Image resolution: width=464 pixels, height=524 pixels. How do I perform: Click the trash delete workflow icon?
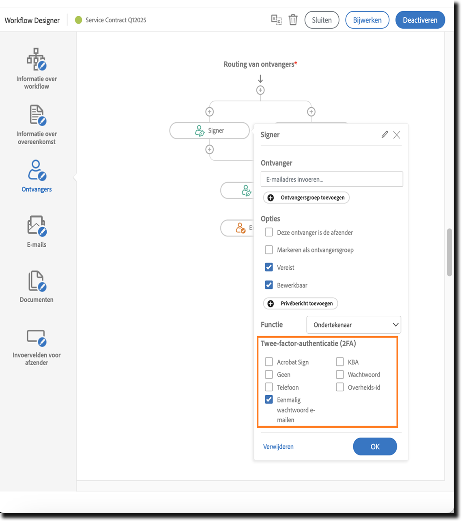293,20
